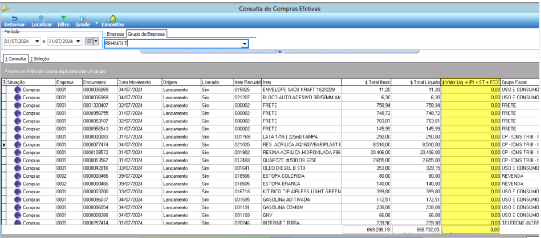Viewport: 541px width, 238px height.
Task: Open the 2 Seleção tab
Action: click(x=40, y=58)
